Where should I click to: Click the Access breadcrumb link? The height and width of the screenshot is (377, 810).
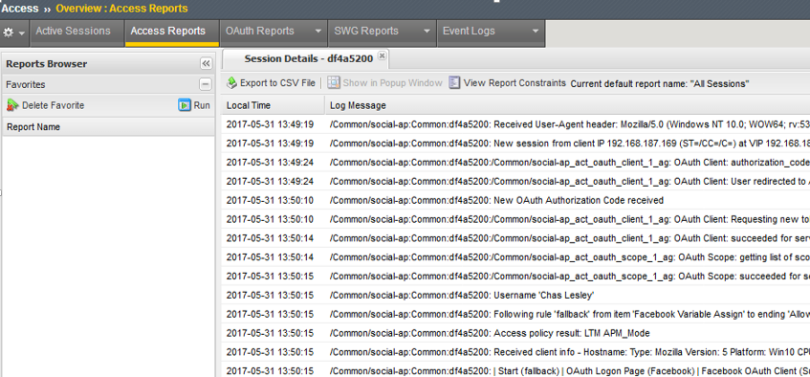coord(20,9)
